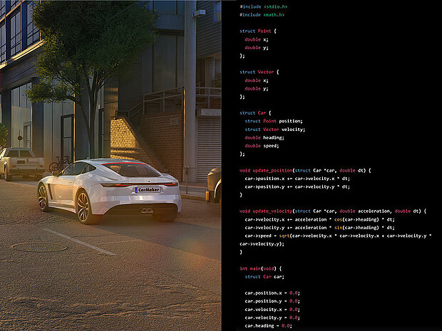Place cursor on #include <math.h> line
This screenshot has width=442, height=331.
(x=262, y=14)
